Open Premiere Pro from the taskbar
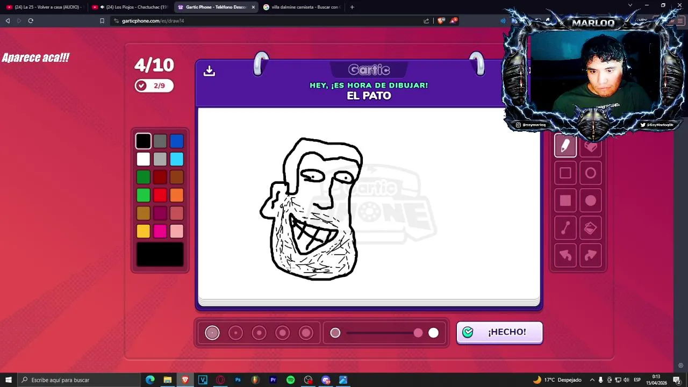 pyautogui.click(x=273, y=380)
